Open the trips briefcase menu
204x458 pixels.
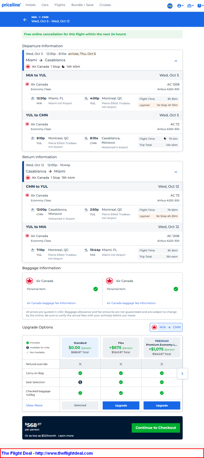pos(190,6)
